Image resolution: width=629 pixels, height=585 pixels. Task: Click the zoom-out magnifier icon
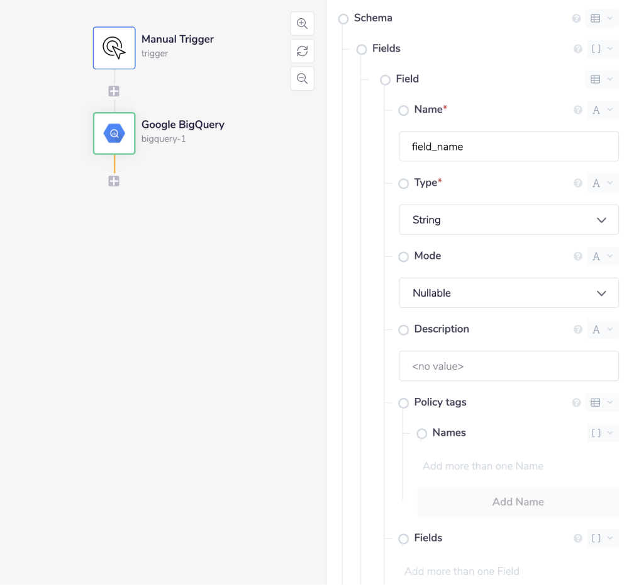302,78
